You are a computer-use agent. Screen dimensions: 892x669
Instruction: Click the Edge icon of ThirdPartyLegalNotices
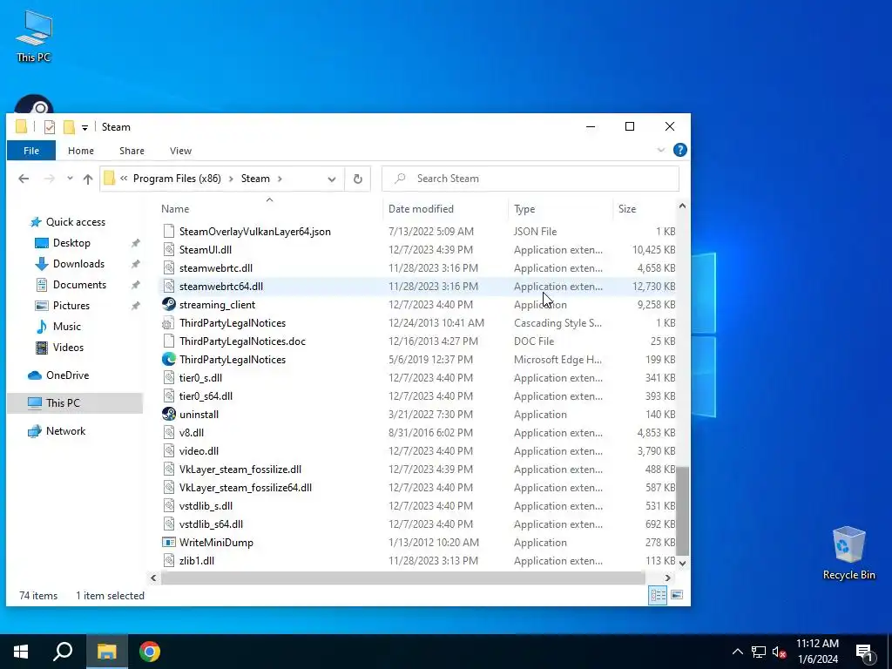168,360
